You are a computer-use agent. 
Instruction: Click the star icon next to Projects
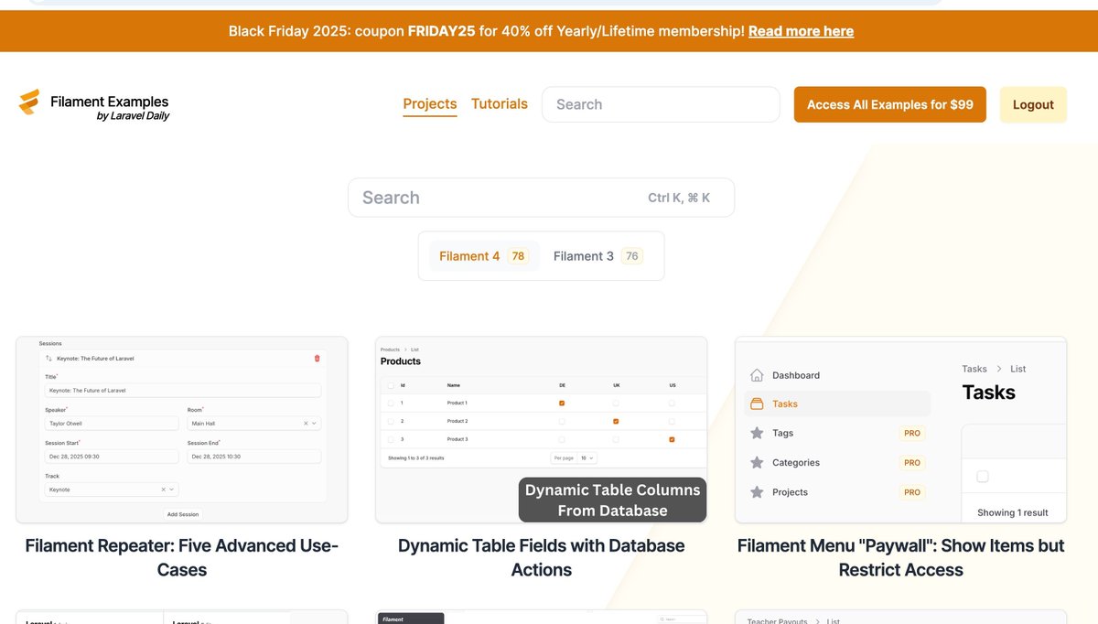point(757,491)
